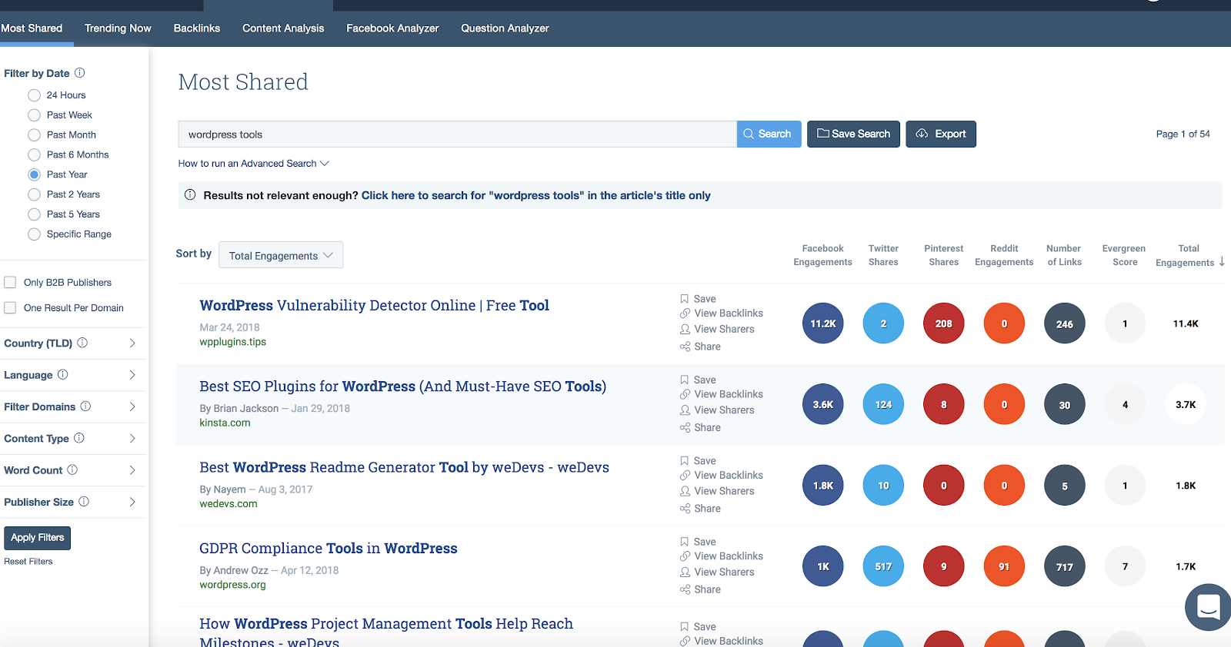Open the chat support bubble
This screenshot has width=1231, height=647.
coord(1208,607)
